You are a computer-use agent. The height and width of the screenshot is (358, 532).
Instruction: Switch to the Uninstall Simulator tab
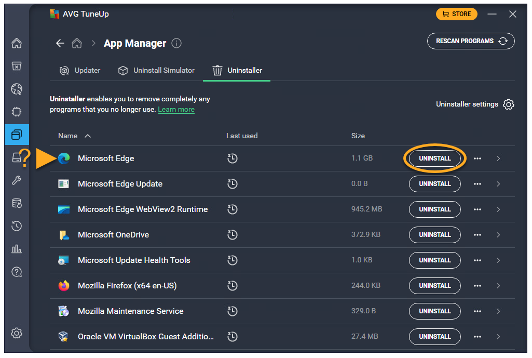click(156, 70)
